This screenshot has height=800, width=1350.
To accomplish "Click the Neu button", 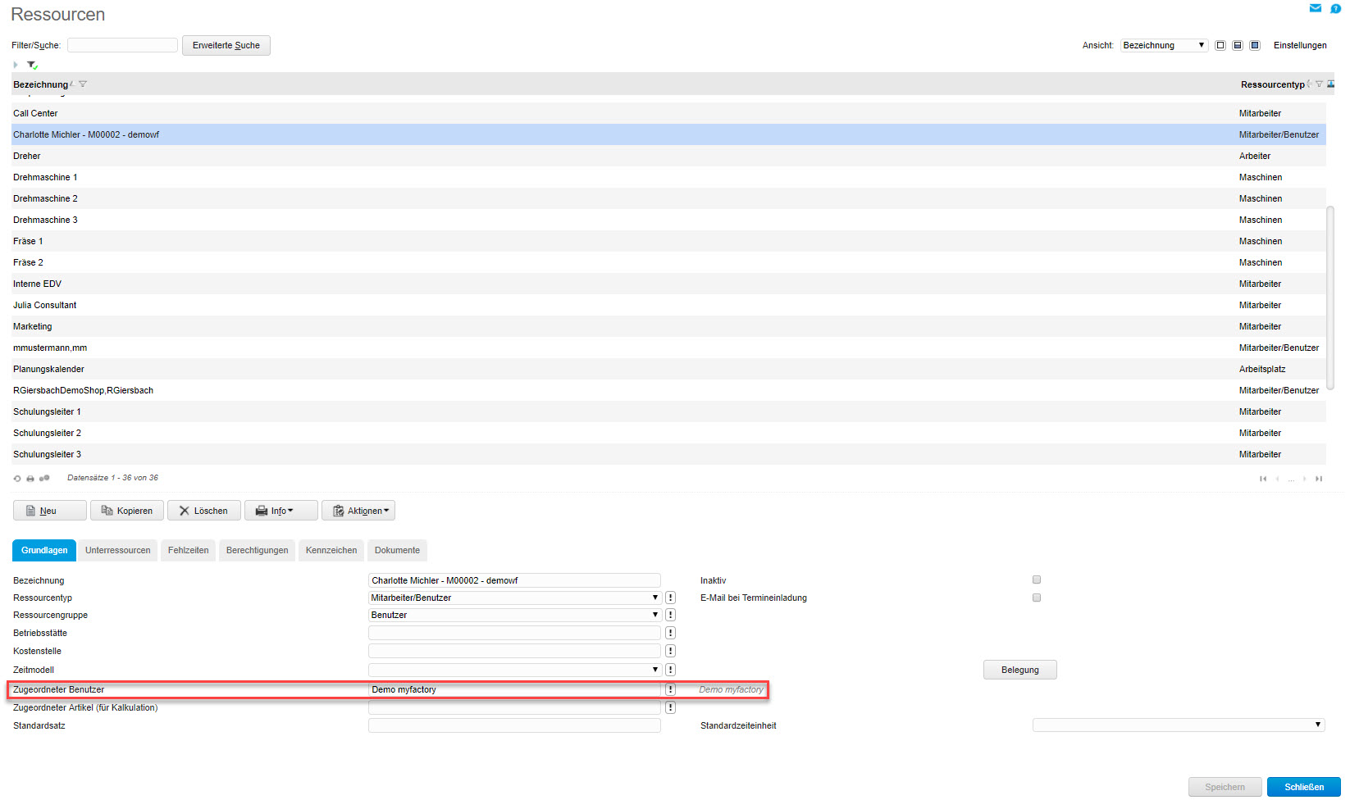I will click(x=50, y=511).
